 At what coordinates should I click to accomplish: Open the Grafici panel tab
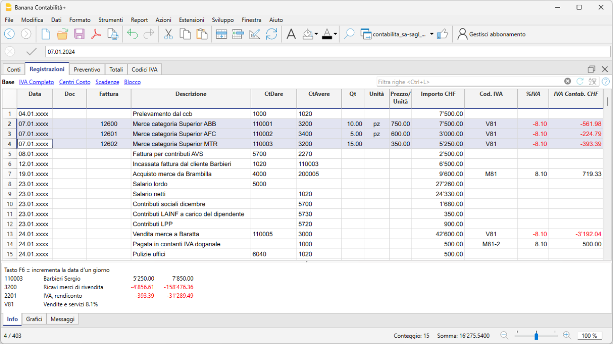pyautogui.click(x=34, y=319)
